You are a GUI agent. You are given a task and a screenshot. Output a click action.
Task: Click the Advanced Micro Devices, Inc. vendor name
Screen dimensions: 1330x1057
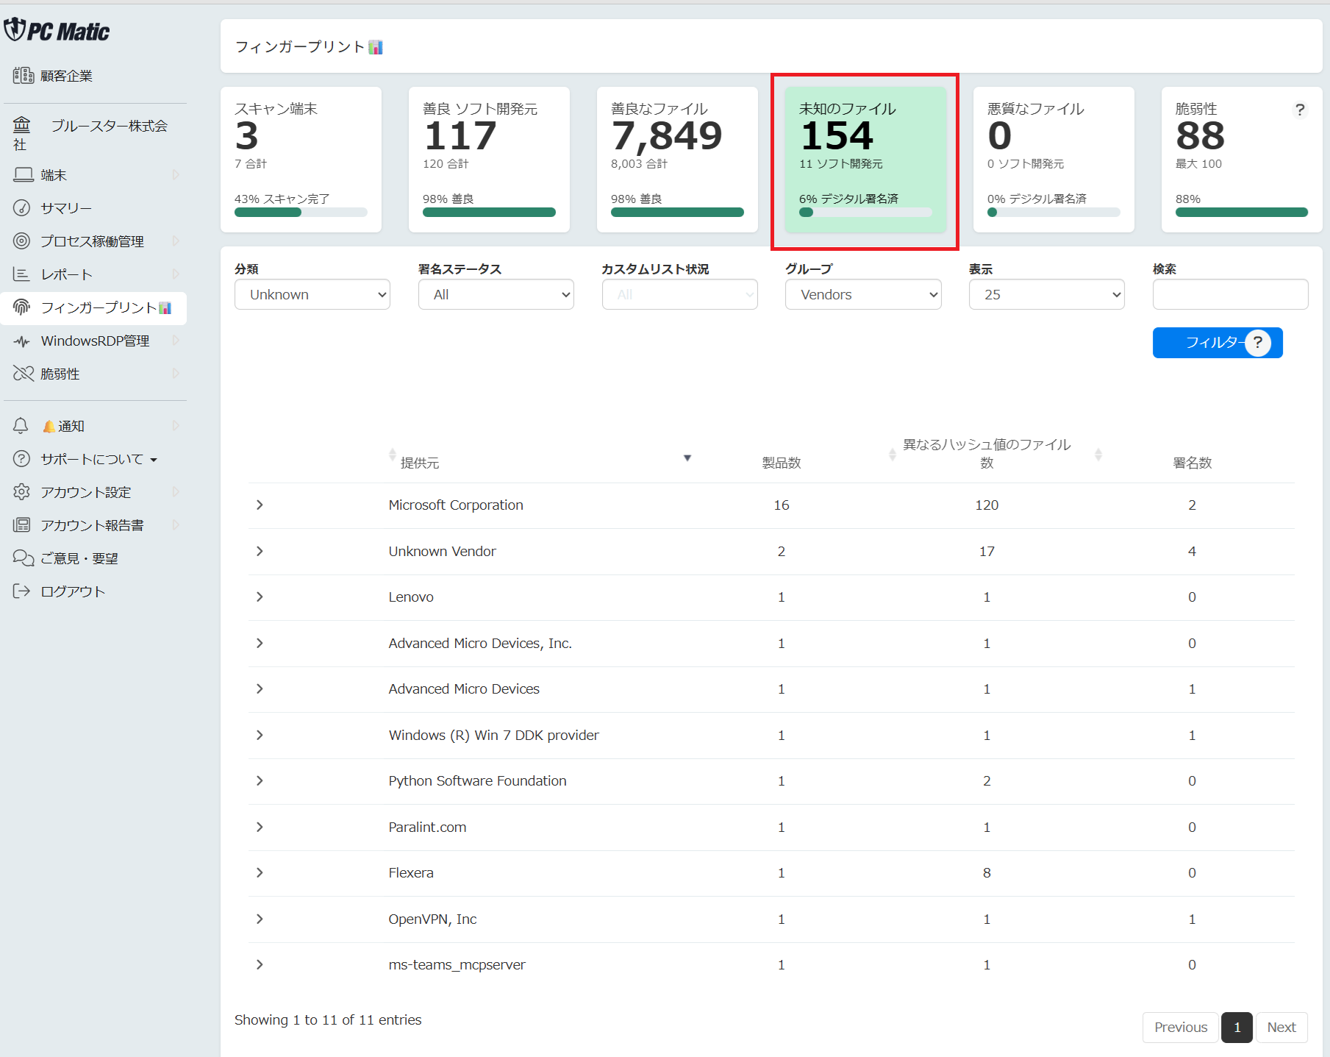click(x=480, y=643)
